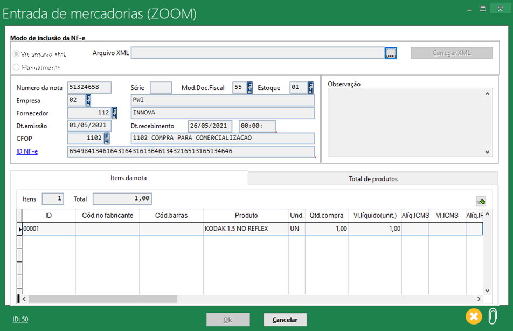
Task: Click the F4 lookup icon beside Estoque
Action: pos(310,87)
